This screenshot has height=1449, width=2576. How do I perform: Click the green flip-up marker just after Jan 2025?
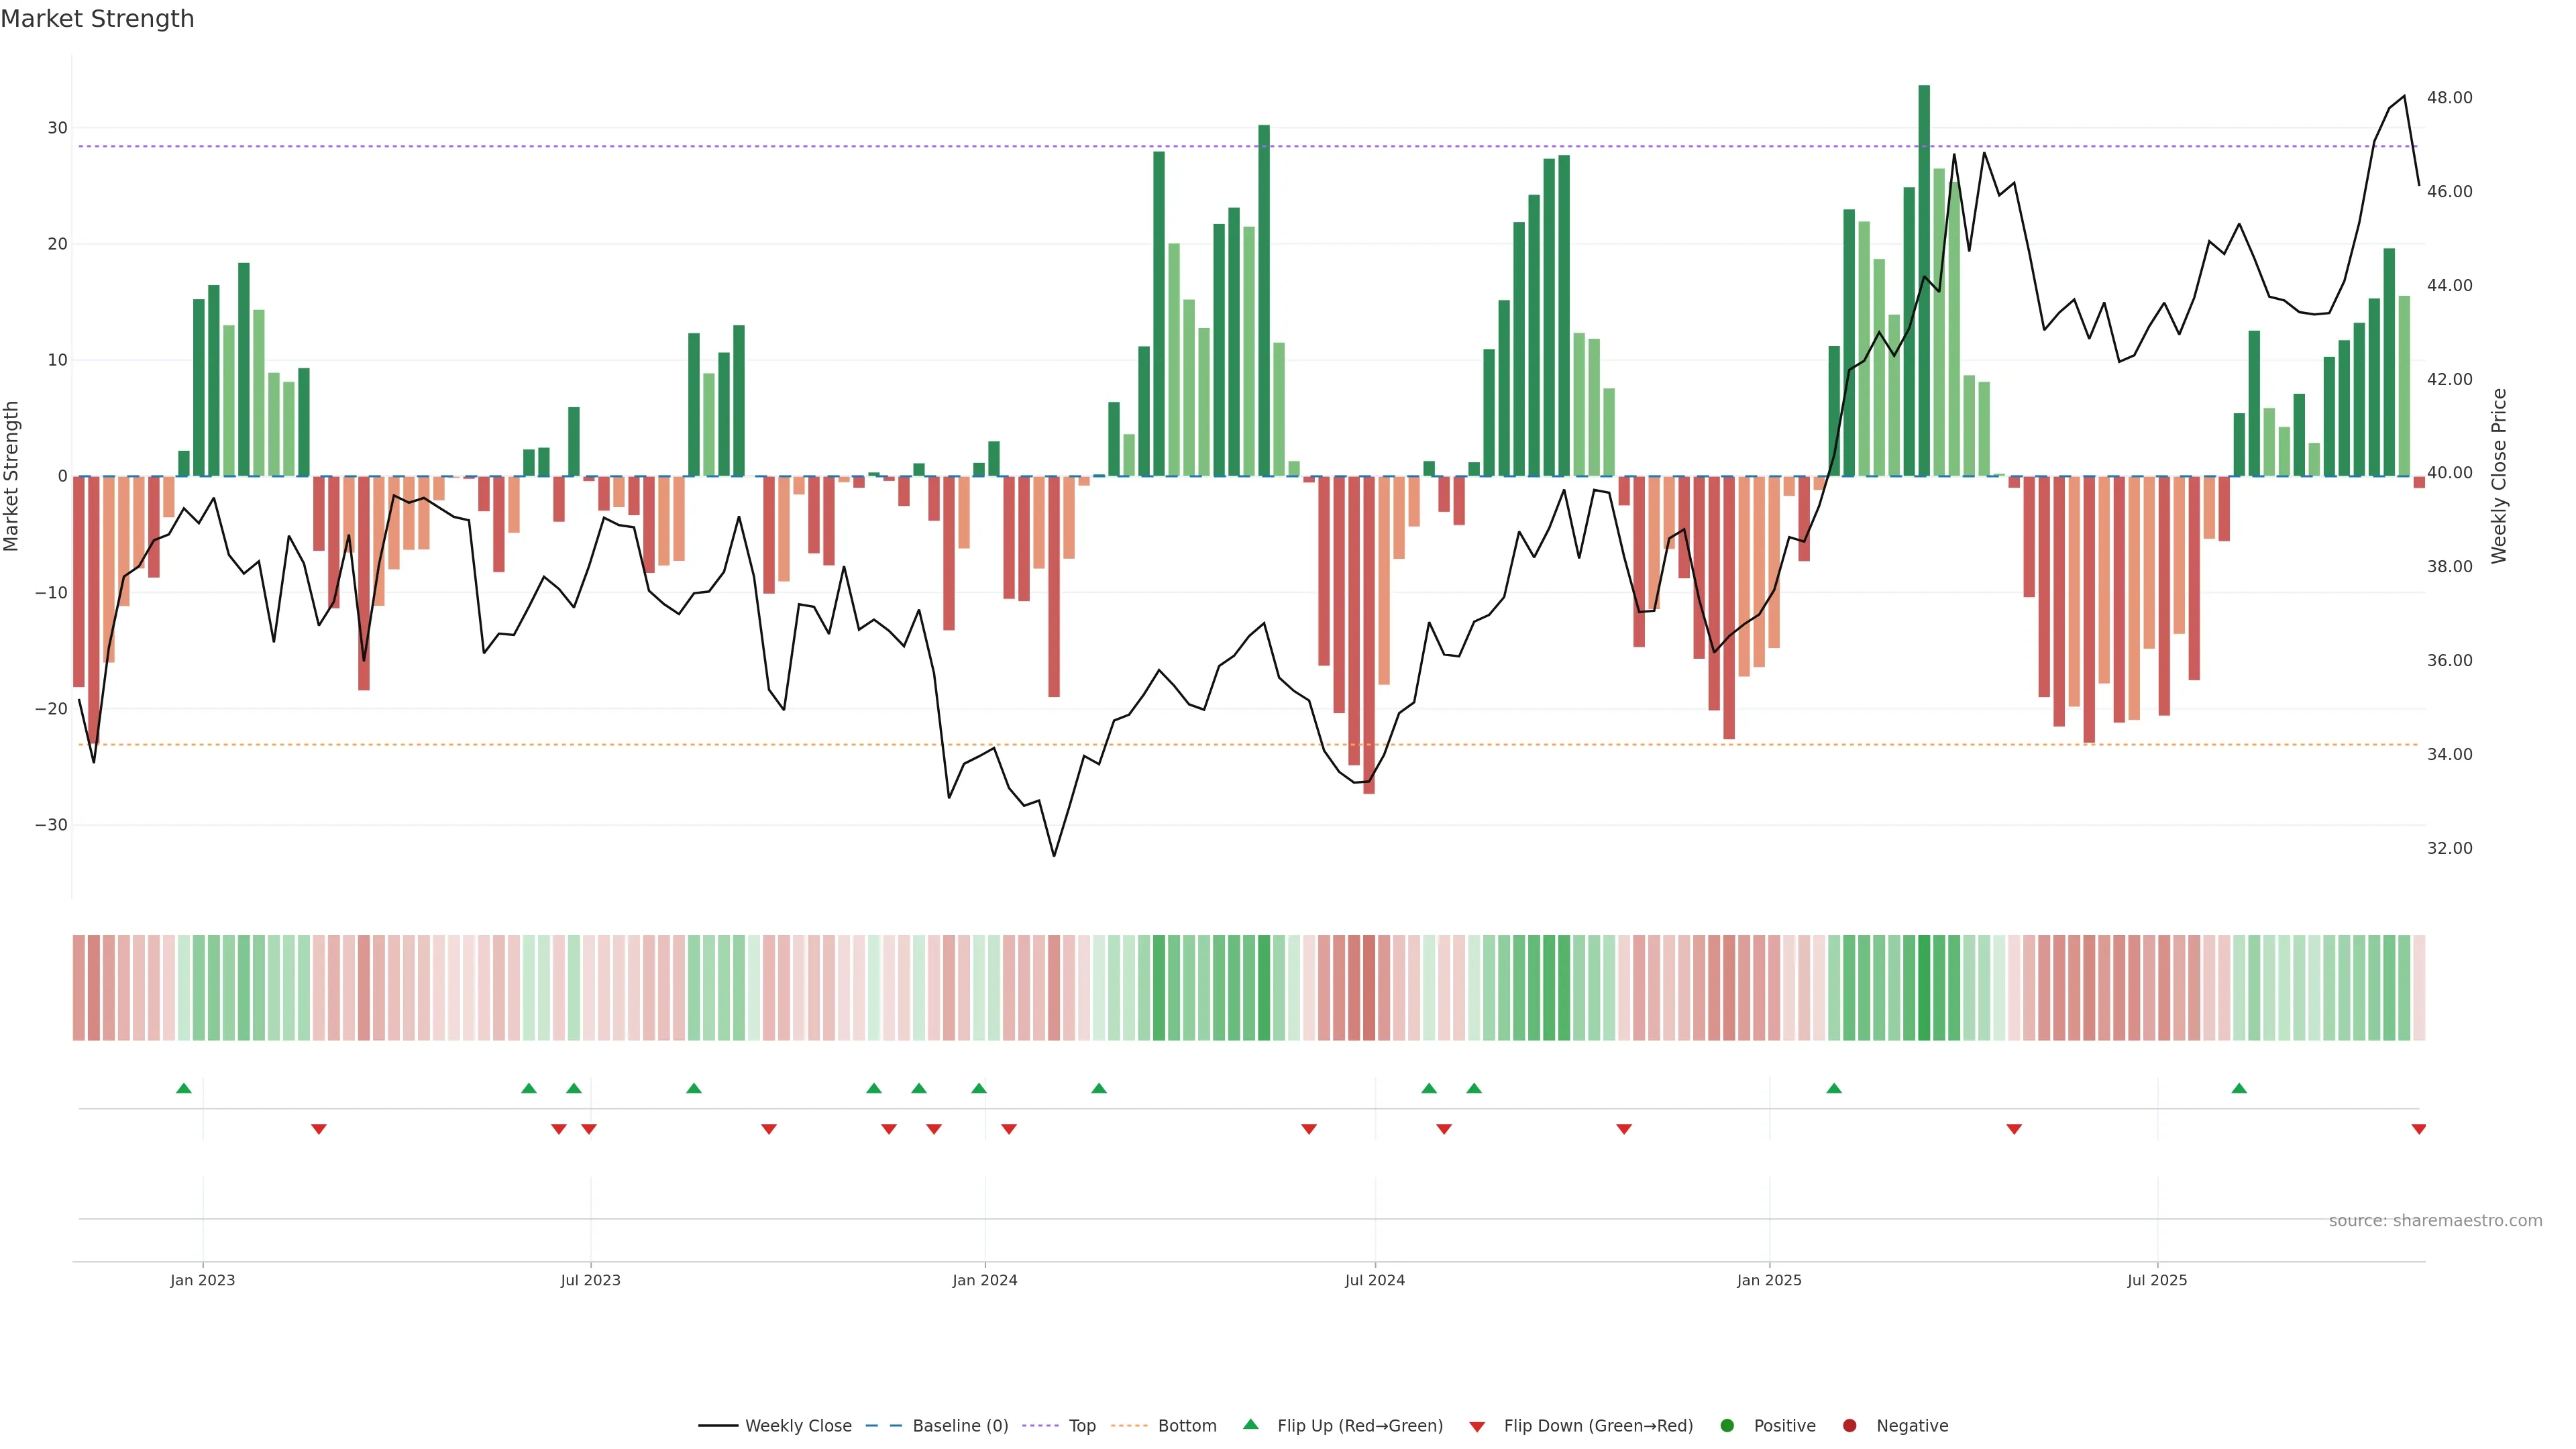1834,1088
